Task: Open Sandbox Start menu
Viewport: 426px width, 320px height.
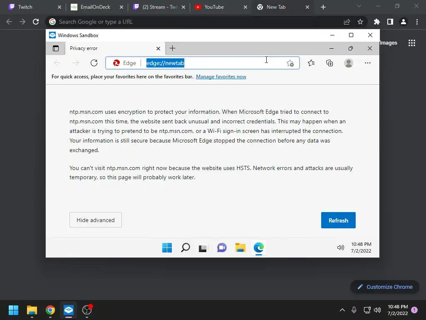Action: 167,247
